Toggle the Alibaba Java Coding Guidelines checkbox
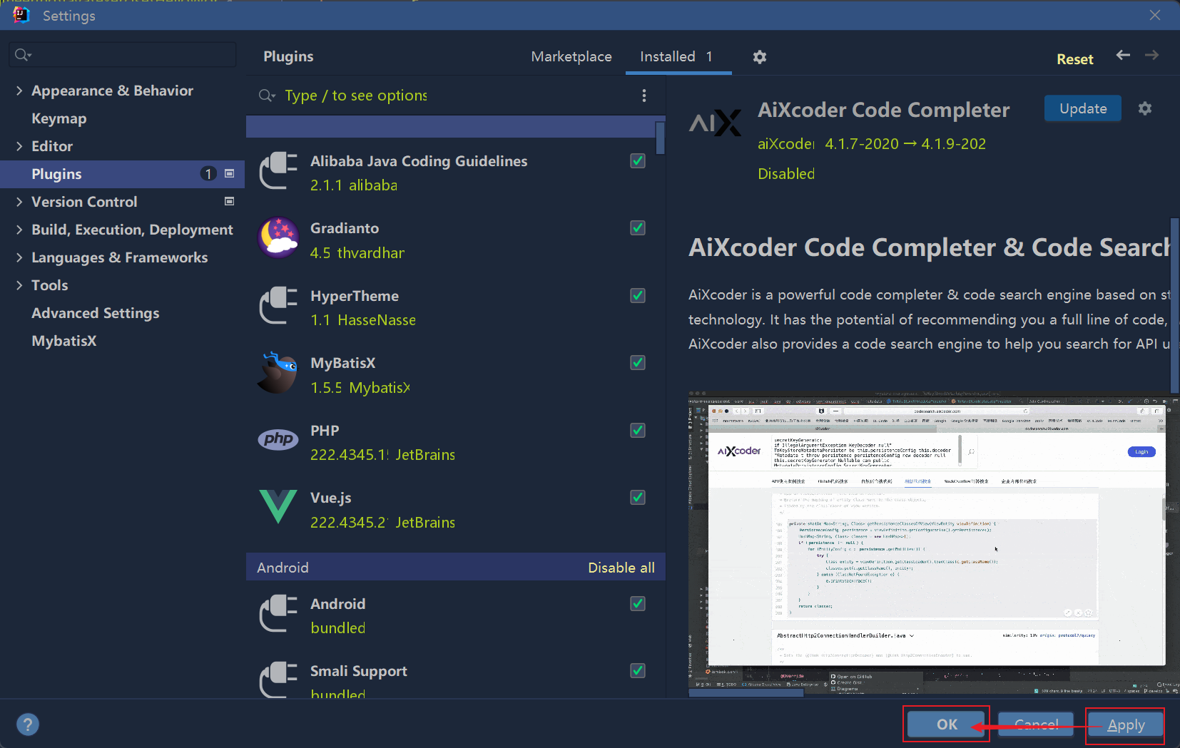 point(638,160)
